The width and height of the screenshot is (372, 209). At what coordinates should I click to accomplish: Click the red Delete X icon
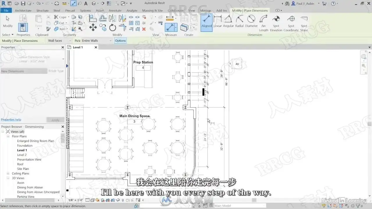144,29
